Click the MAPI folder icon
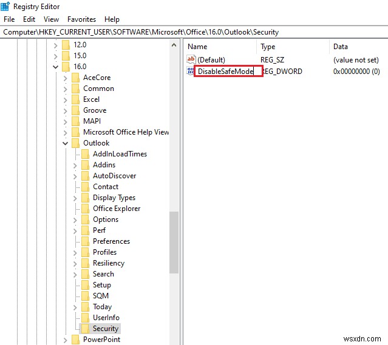Viewport: 388px width, 345px height. 75,121
